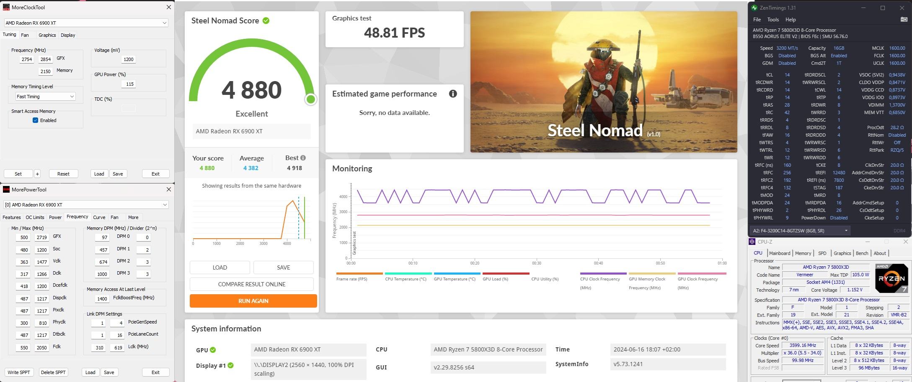Click the Voltage (mV) 1200 input field
Screen dimensions: 912x382
coord(128,59)
